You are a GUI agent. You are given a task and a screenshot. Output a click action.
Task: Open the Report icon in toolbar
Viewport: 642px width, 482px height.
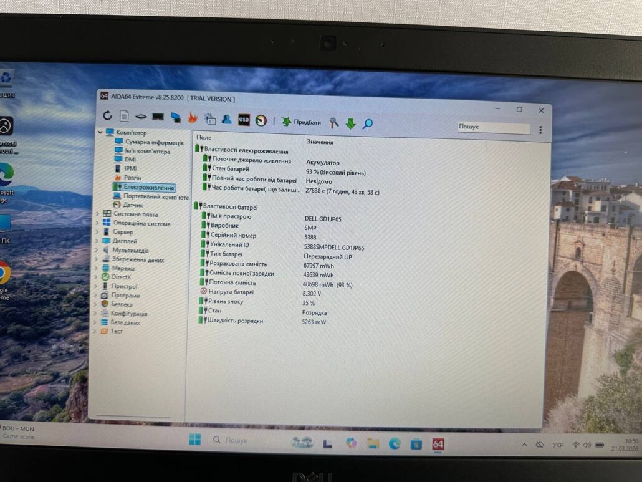[124, 117]
